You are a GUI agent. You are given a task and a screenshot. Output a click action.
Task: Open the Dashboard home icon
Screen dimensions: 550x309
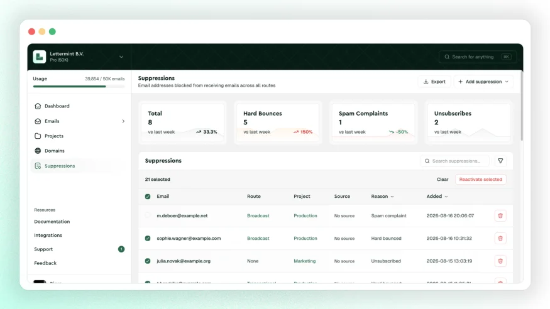(38, 106)
